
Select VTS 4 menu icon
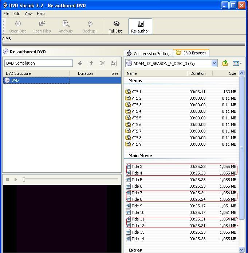point(128,111)
